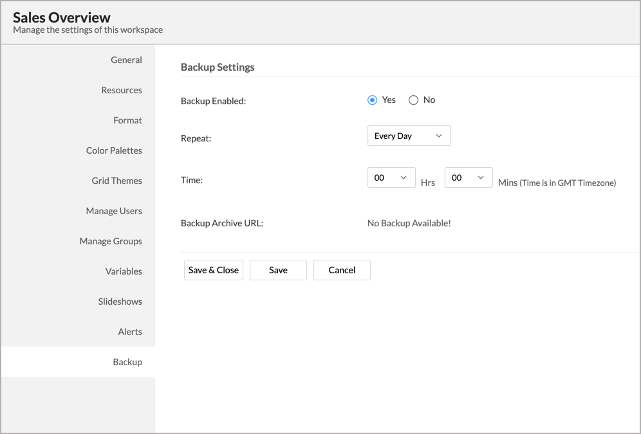Show the Variables settings
Image resolution: width=641 pixels, height=434 pixels.
(x=124, y=271)
